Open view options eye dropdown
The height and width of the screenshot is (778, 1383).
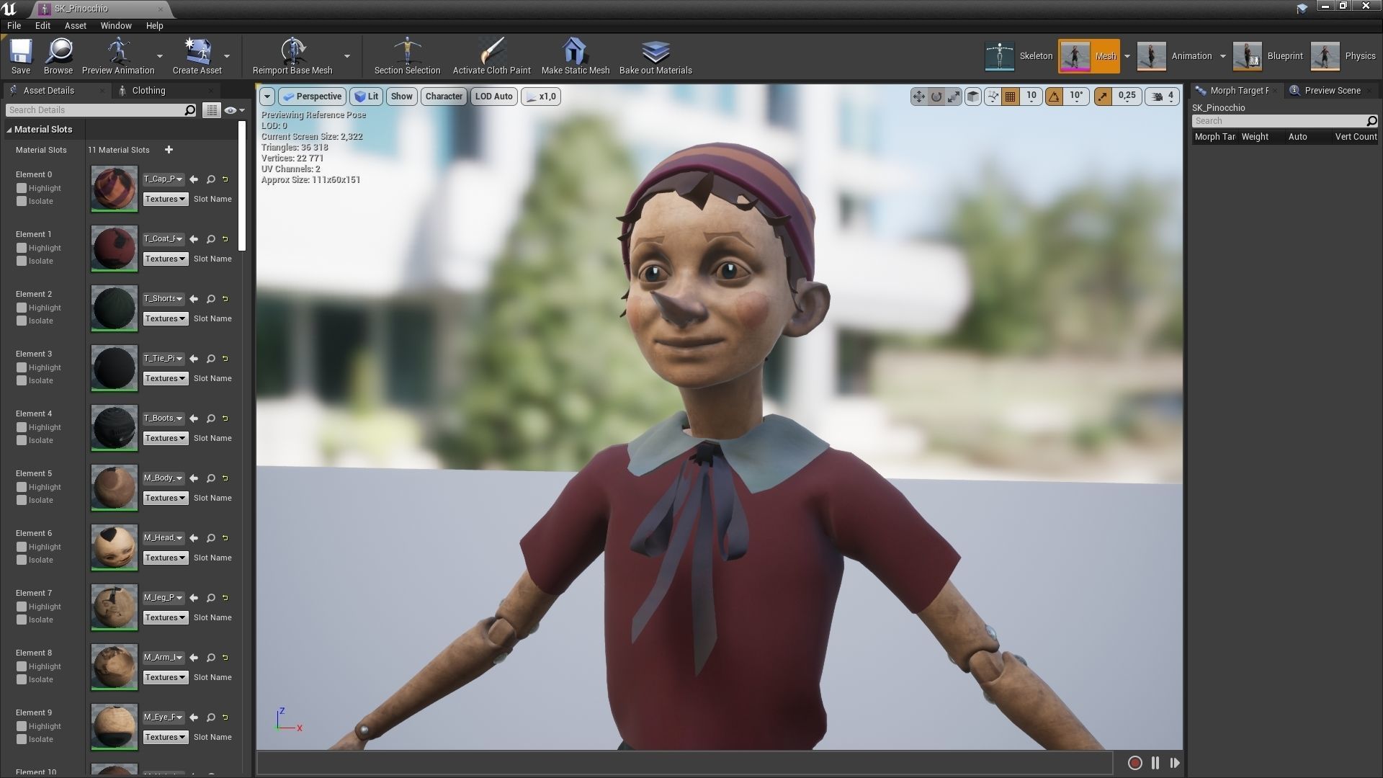235,110
